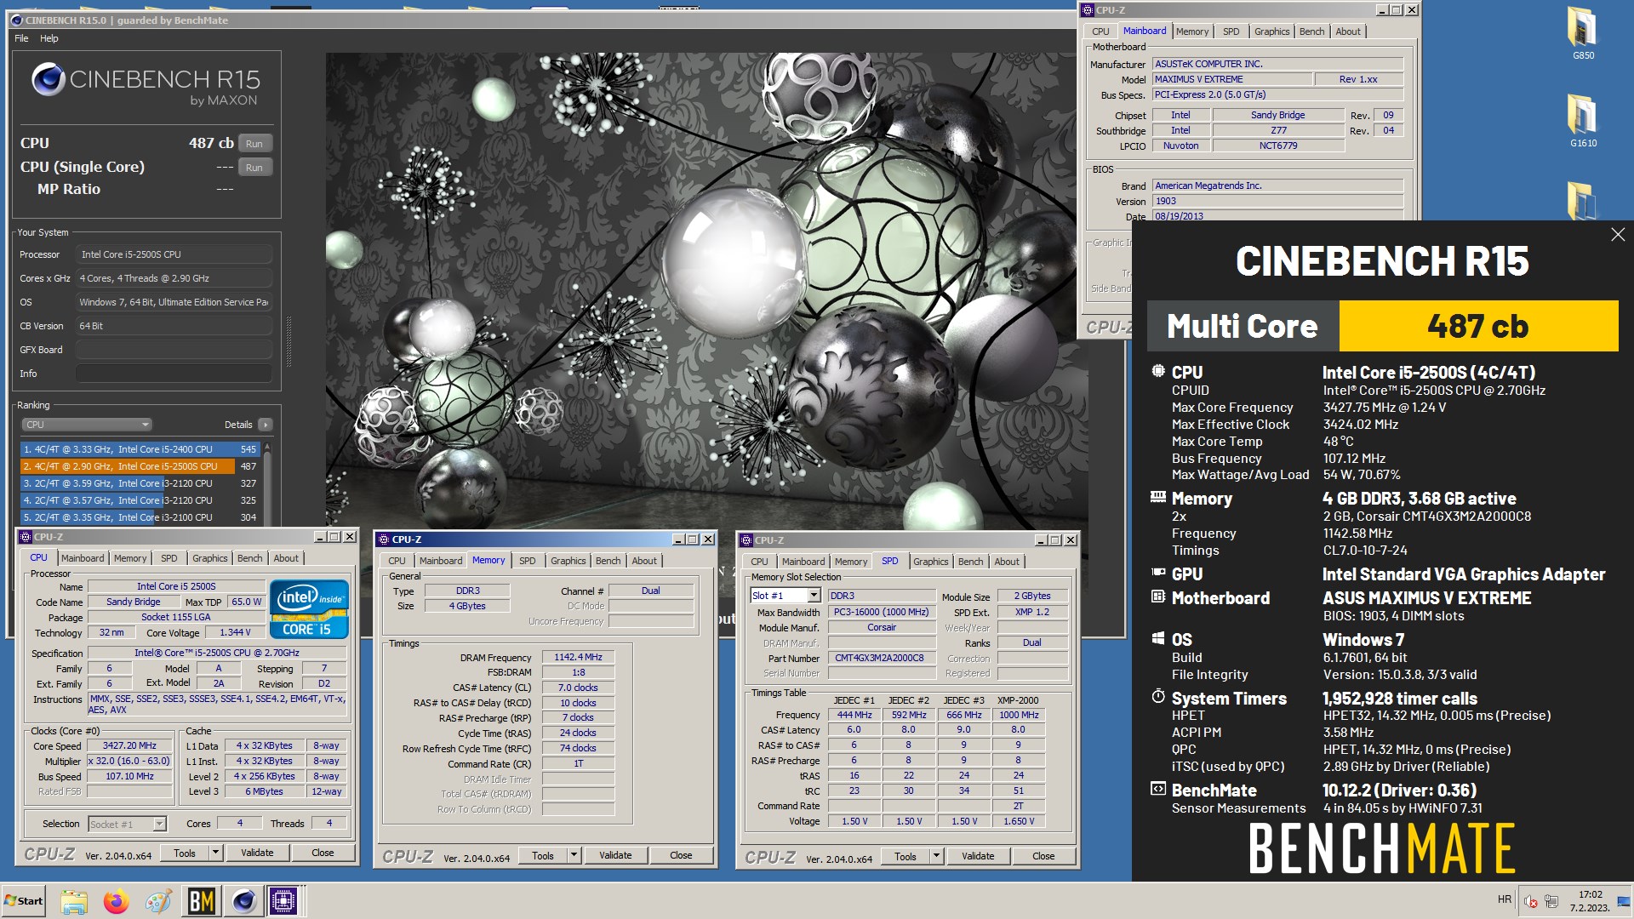This screenshot has height=919, width=1634.
Task: Select ranking row i3-2100 CPU 304
Action: pyautogui.click(x=140, y=517)
